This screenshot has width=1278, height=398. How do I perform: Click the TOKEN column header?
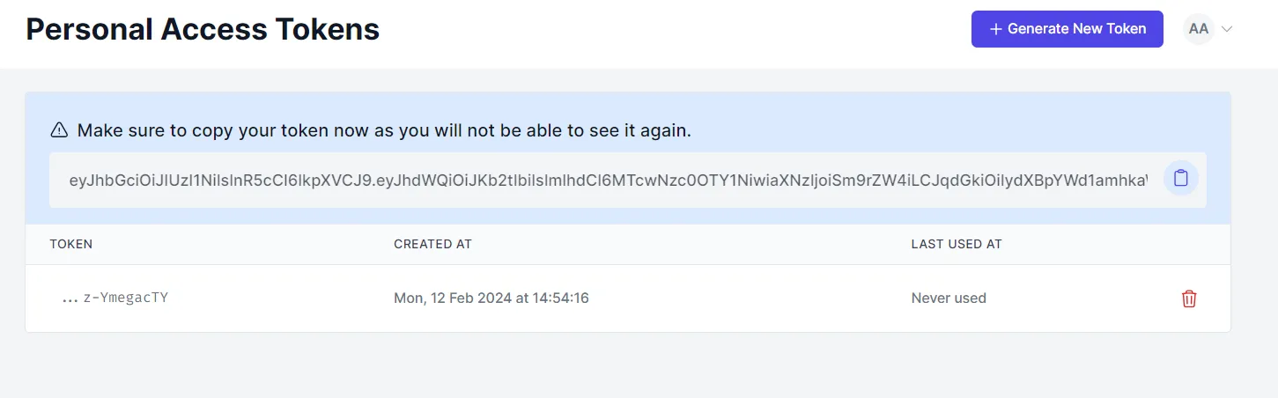point(71,244)
